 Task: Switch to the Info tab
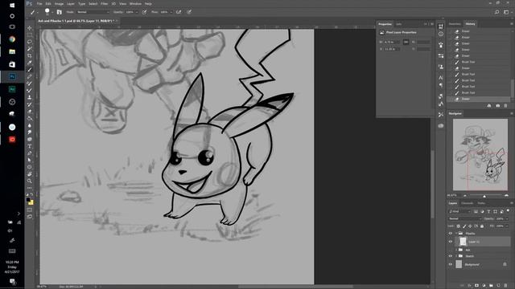(x=399, y=24)
